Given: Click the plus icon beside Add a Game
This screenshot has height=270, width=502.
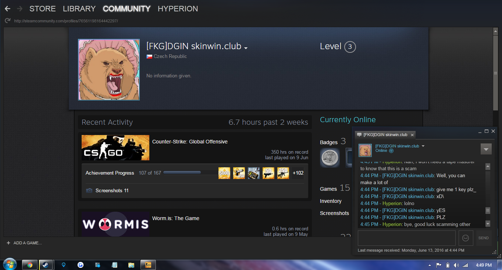Looking at the screenshot, I should click(x=8, y=243).
